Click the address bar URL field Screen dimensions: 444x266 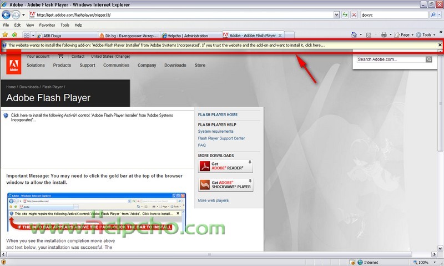coord(181,15)
